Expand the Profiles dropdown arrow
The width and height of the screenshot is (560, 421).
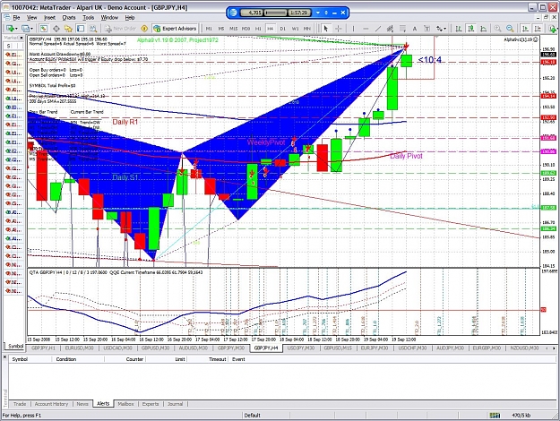[31, 29]
